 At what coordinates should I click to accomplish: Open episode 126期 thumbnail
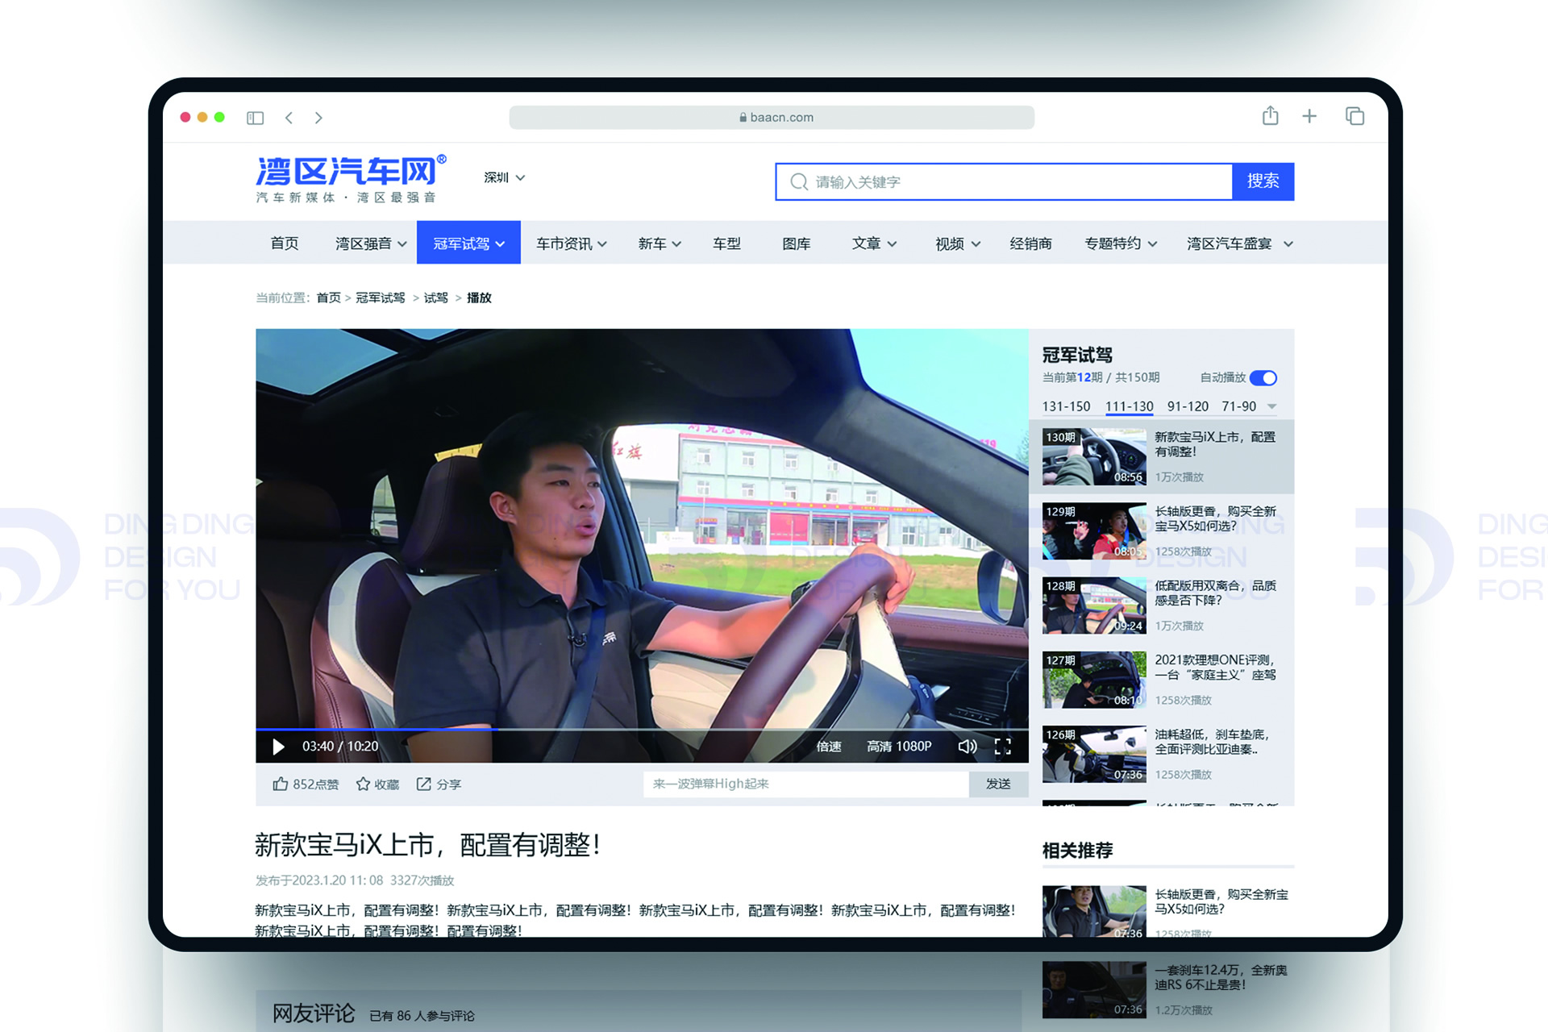tap(1093, 754)
